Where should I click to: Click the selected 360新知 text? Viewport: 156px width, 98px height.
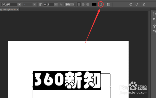[67, 80]
